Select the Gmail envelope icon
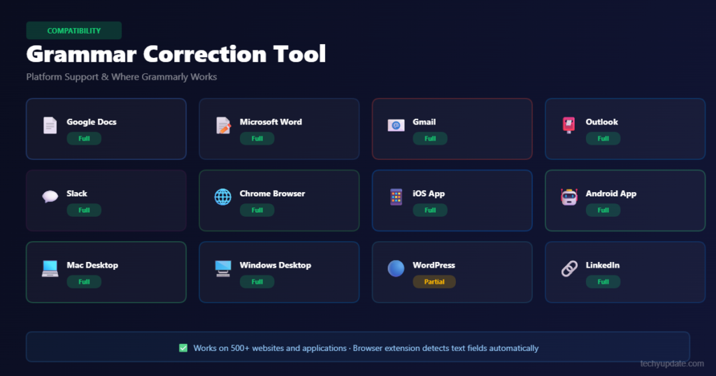 pos(396,125)
